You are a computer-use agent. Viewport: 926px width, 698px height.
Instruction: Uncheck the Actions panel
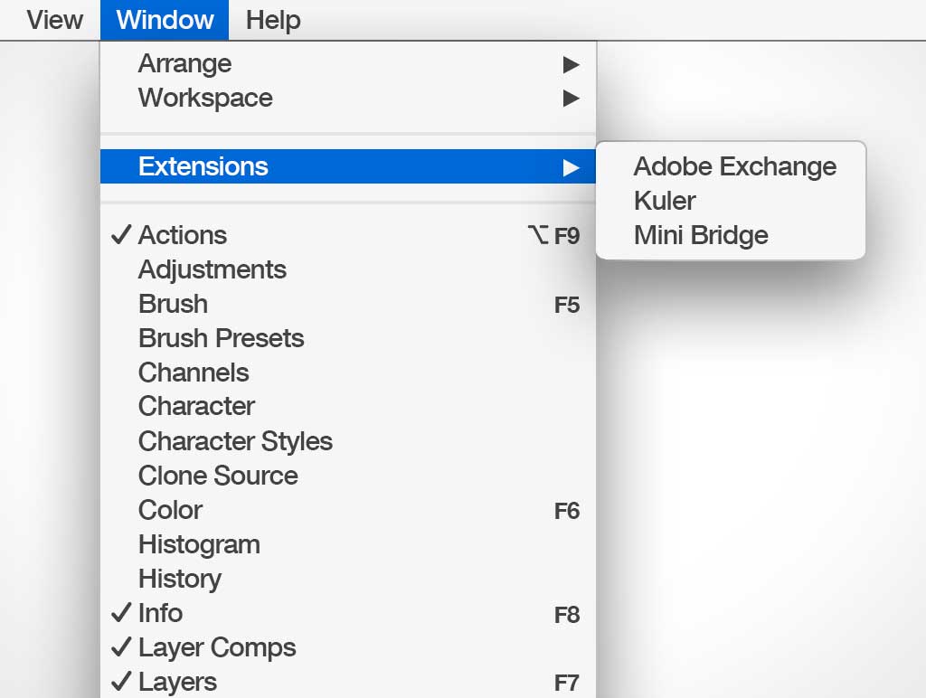182,236
